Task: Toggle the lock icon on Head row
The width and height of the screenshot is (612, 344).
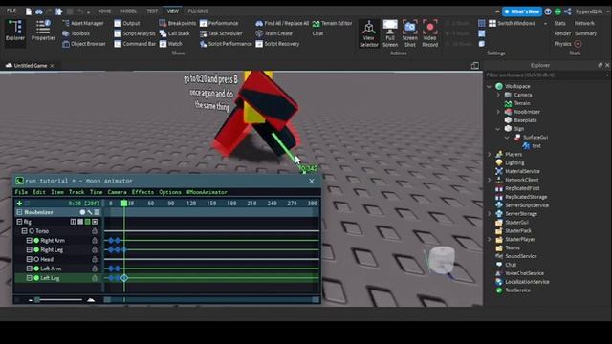Action: (95, 259)
